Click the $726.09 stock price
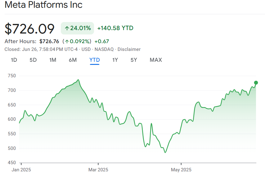265x176 pixels. [x=29, y=29]
